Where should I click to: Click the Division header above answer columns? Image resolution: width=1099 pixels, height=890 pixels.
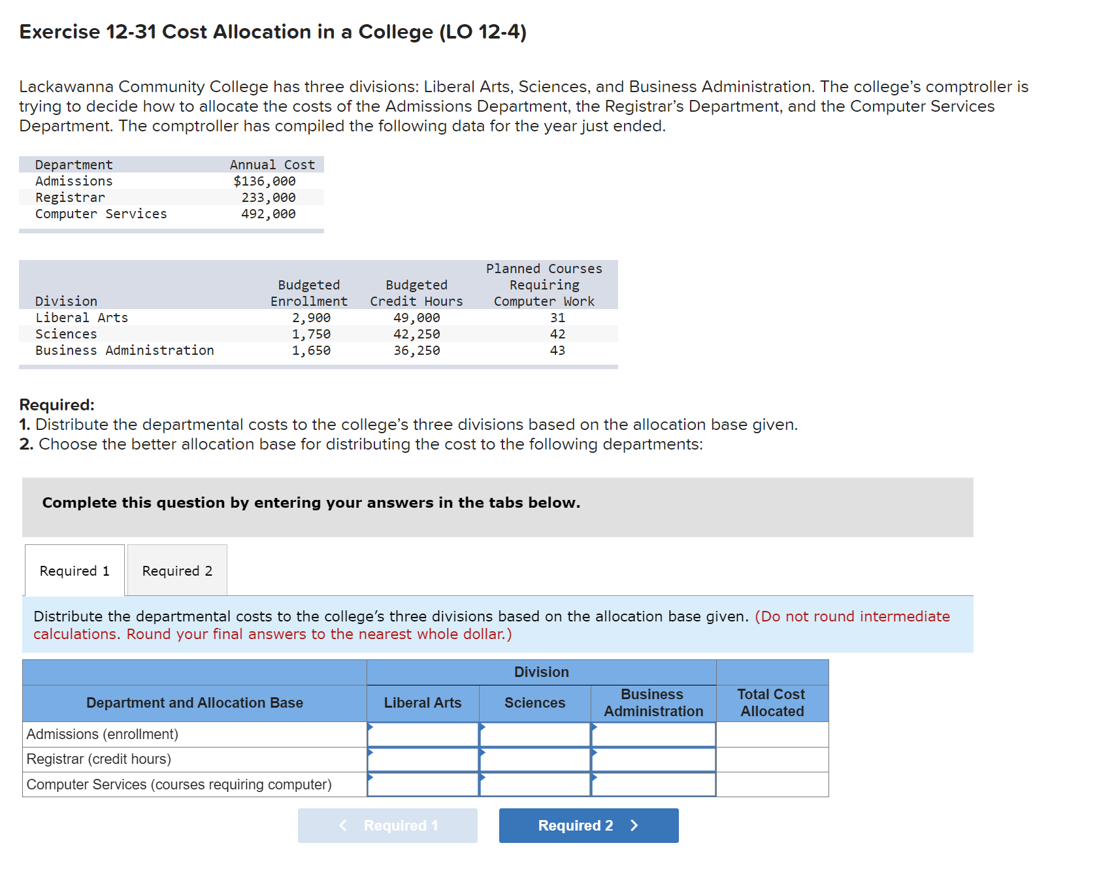tap(542, 672)
